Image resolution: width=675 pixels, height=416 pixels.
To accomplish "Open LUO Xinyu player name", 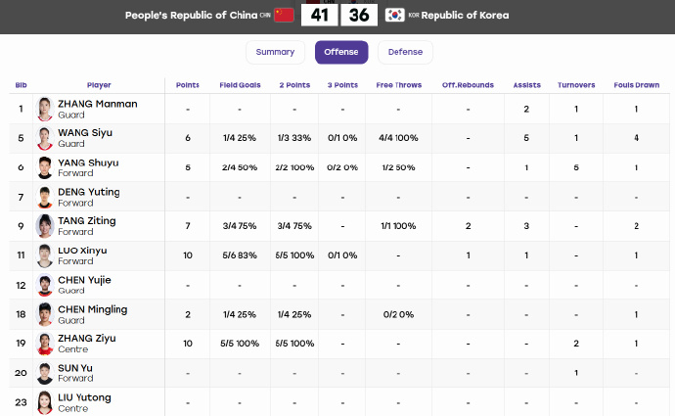I will [82, 251].
